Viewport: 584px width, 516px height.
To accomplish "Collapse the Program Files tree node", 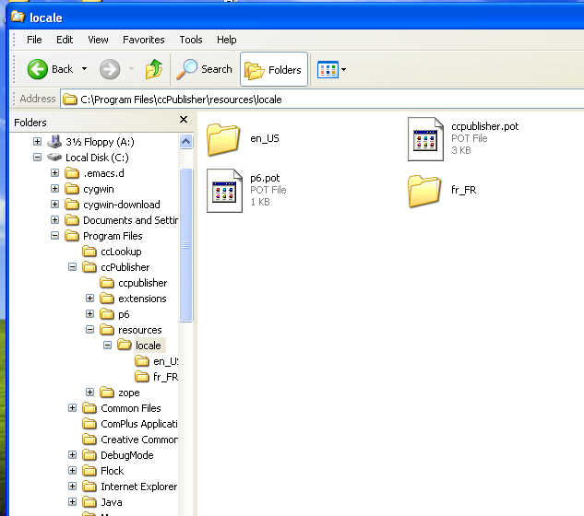I will click(54, 236).
